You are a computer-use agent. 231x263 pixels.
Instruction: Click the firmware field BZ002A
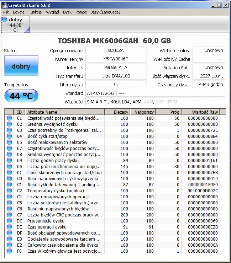116,50
